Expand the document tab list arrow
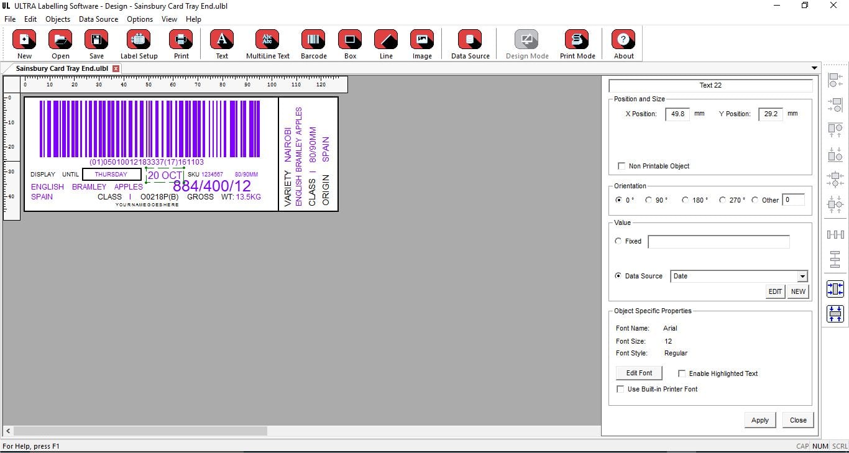 [x=814, y=68]
